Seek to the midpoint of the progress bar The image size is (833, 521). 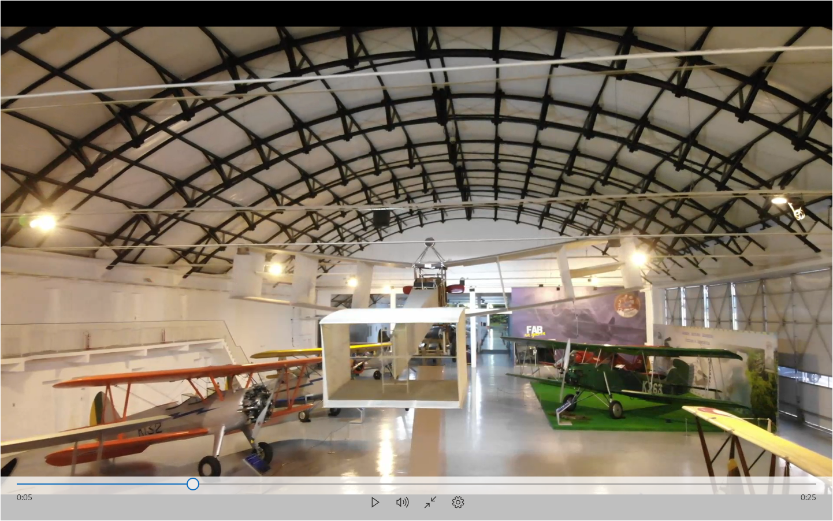(416, 484)
